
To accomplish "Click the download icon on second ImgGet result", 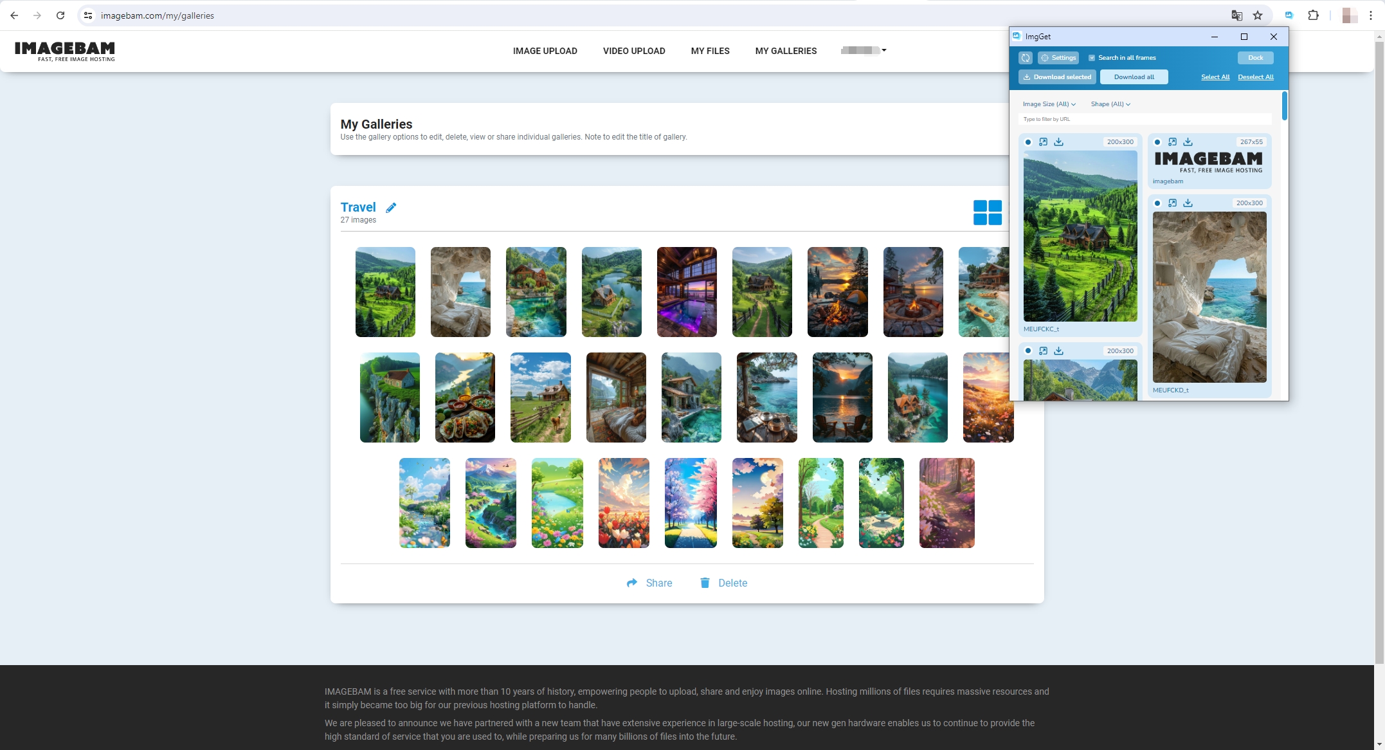I will coord(1188,142).
